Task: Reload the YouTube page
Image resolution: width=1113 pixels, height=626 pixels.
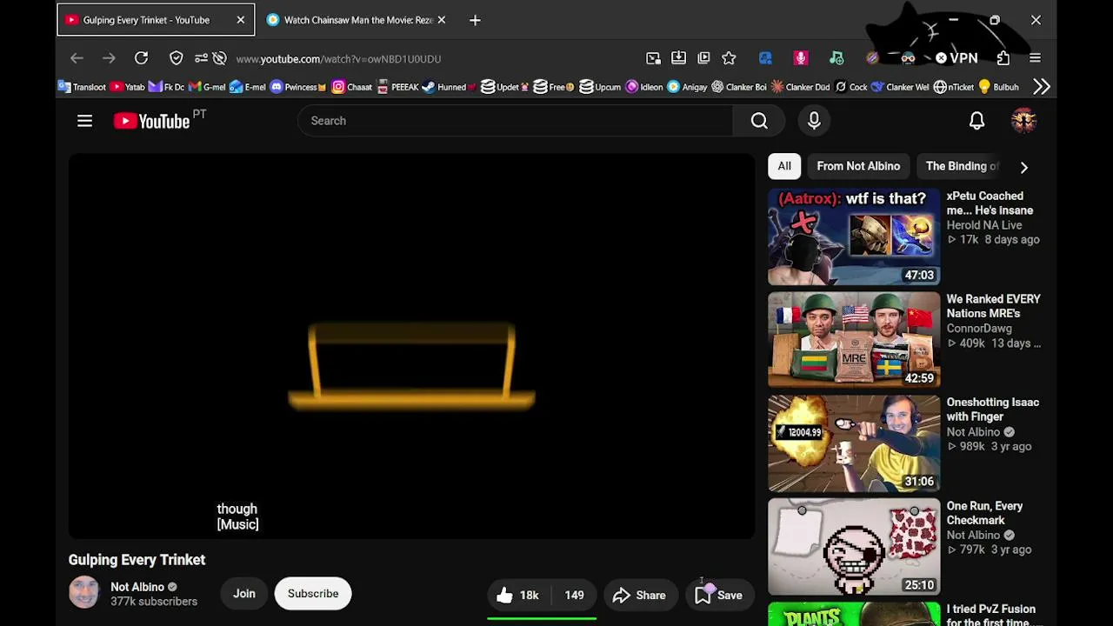Action: [141, 58]
